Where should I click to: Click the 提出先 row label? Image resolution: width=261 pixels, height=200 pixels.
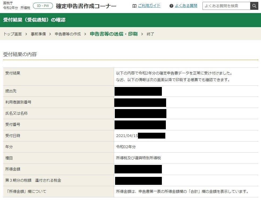coord(11,91)
